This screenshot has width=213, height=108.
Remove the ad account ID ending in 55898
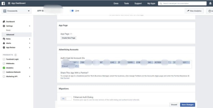pos(134,62)
